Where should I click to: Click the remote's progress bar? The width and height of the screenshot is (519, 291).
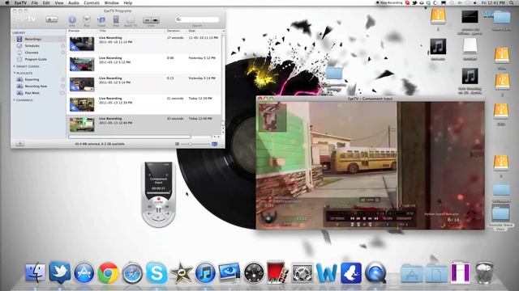click(158, 192)
